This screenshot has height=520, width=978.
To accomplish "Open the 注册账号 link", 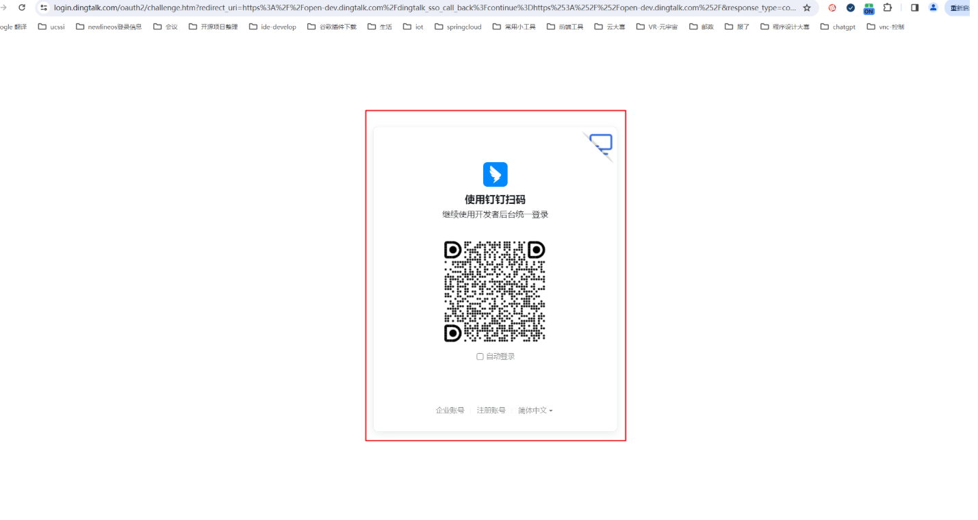I will point(491,411).
